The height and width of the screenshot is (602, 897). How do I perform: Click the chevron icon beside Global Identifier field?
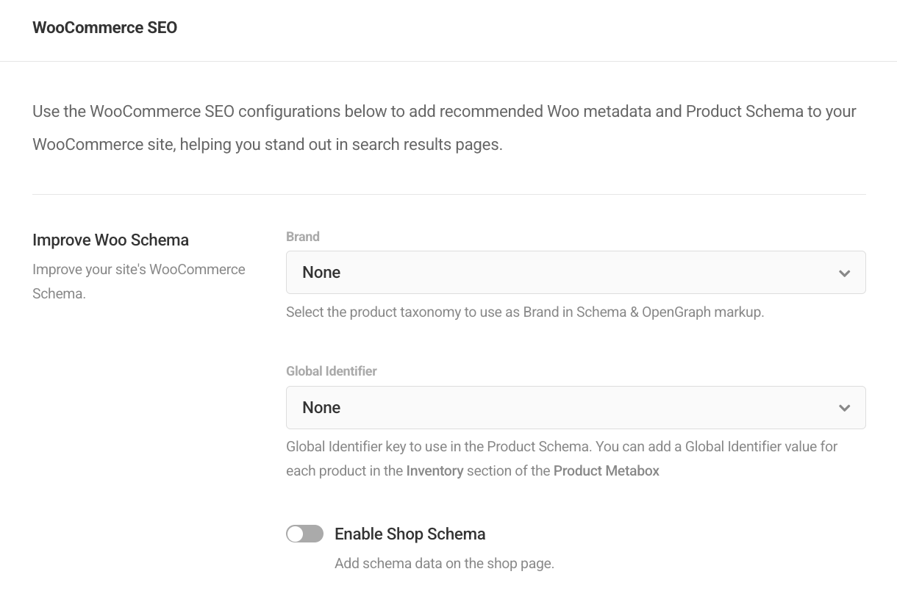[844, 407]
